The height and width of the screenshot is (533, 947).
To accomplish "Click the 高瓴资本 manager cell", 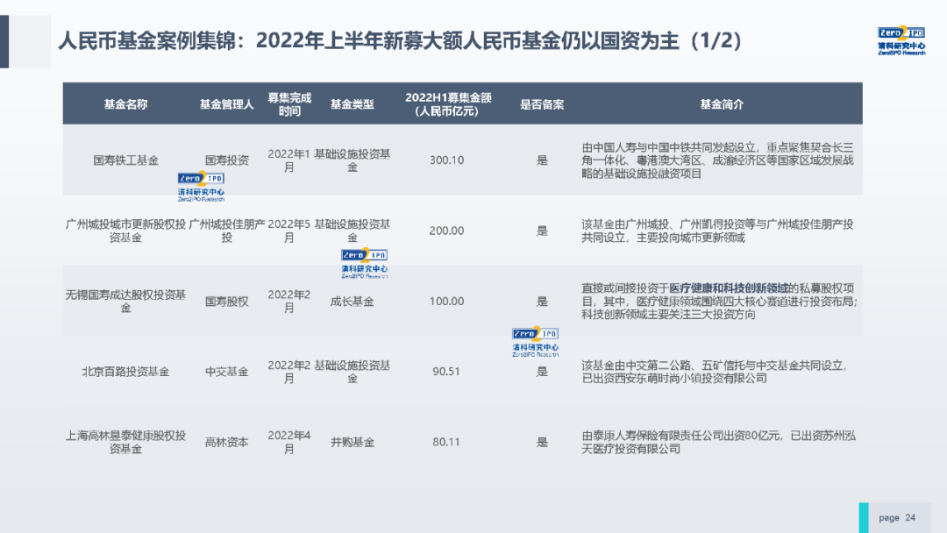I will pos(226,442).
